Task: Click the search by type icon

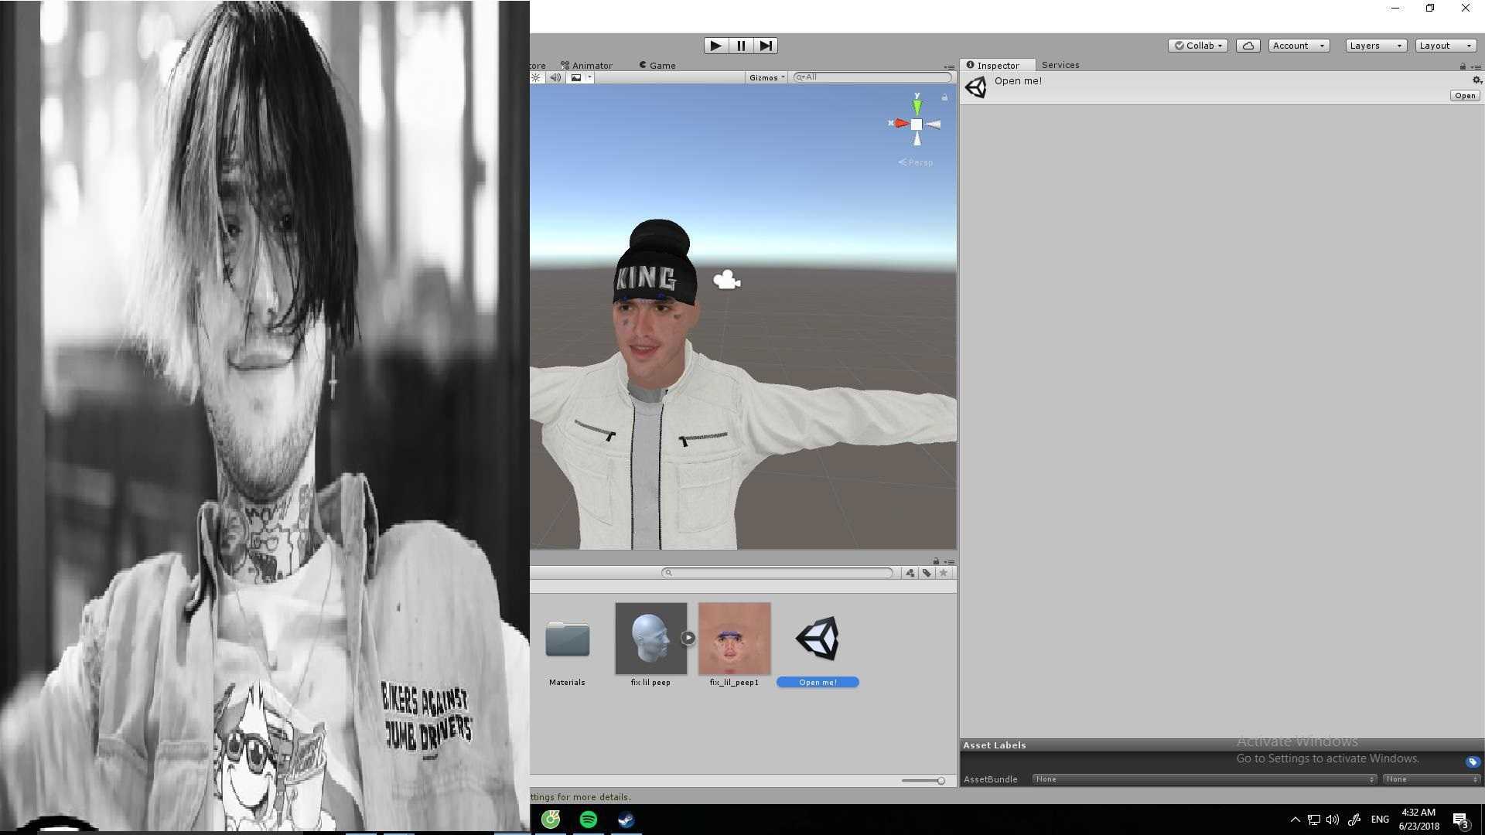Action: pyautogui.click(x=910, y=573)
